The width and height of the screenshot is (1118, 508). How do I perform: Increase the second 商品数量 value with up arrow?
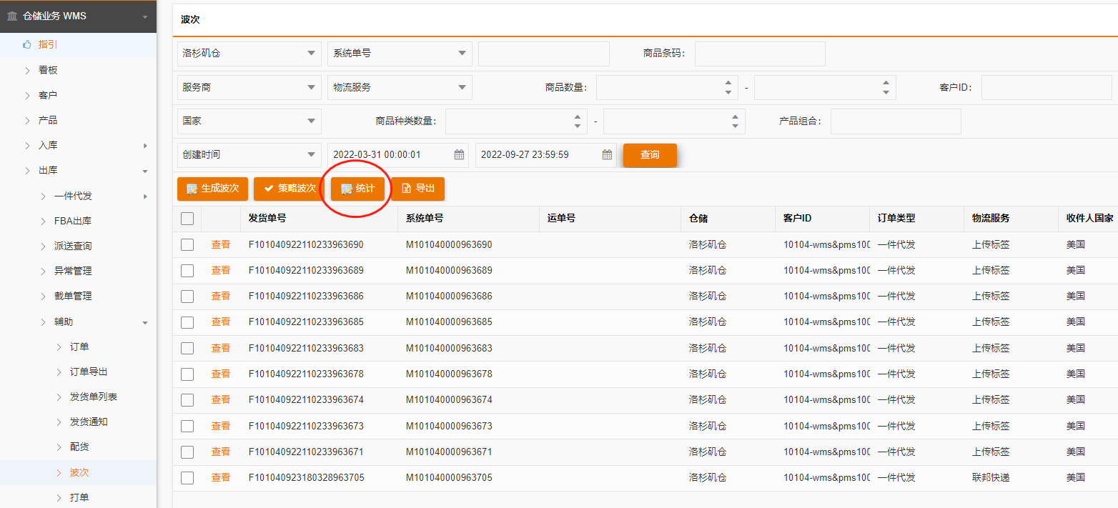pyautogui.click(x=886, y=83)
